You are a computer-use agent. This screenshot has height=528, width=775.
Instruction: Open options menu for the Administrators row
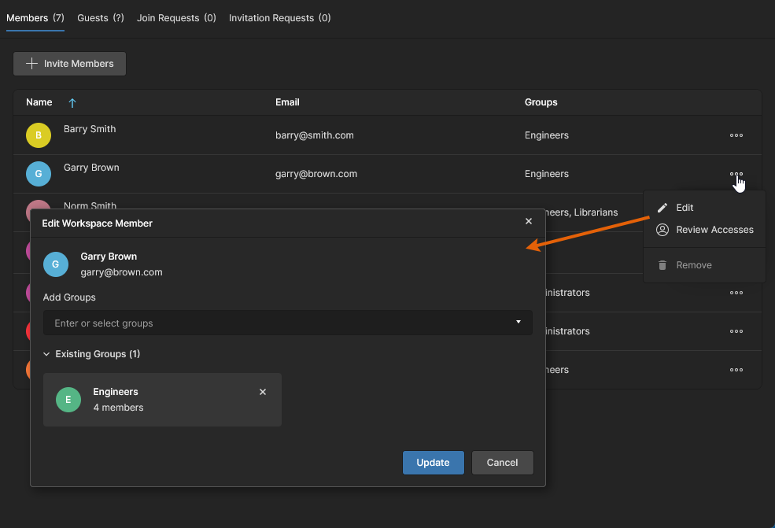tap(736, 293)
